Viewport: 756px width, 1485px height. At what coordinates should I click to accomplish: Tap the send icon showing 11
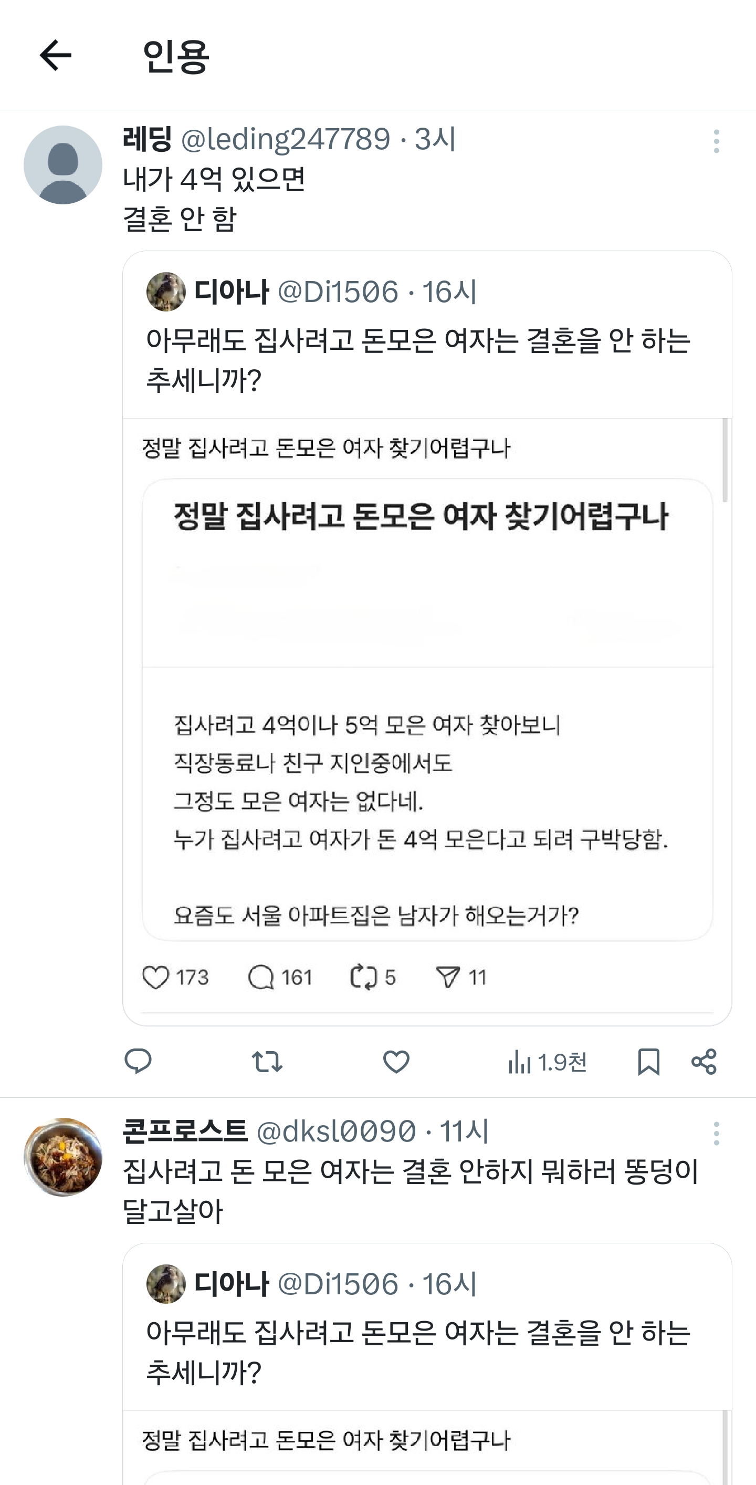click(x=448, y=977)
